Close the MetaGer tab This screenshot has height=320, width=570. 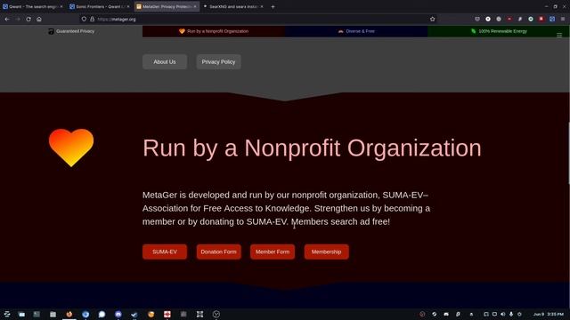[x=195, y=6]
